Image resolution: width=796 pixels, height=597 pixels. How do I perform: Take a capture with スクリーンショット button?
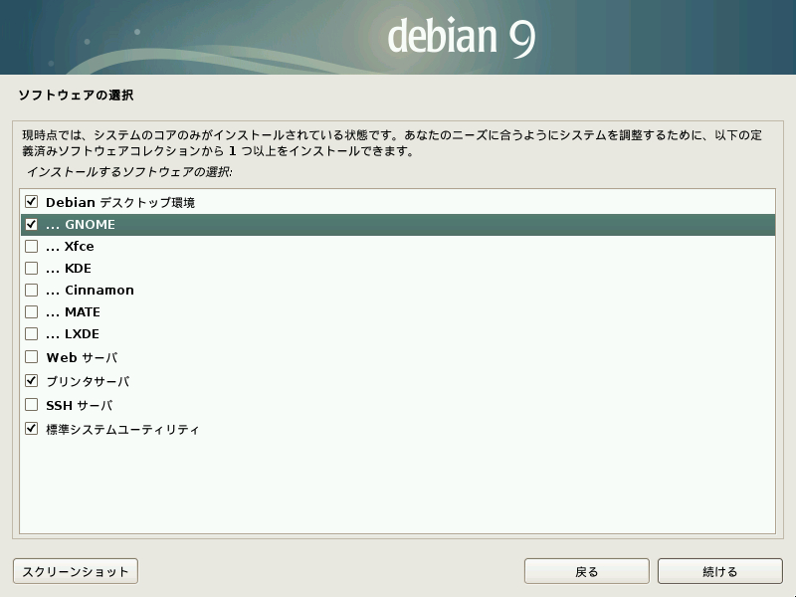(76, 571)
